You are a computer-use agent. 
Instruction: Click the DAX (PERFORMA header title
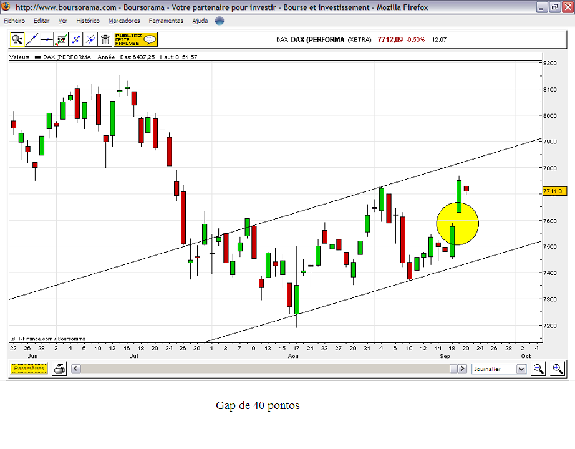pos(317,40)
